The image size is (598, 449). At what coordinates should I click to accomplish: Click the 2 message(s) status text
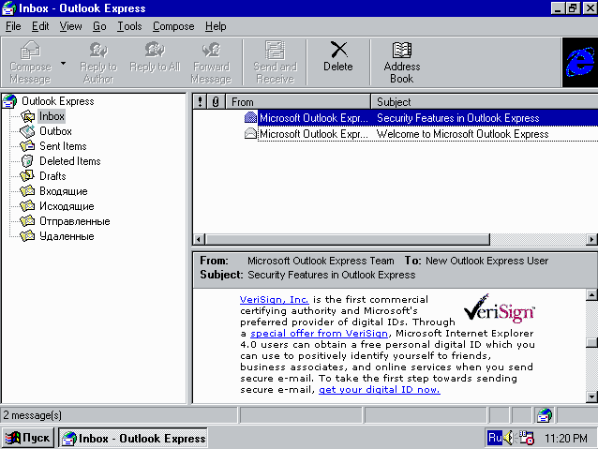(x=33, y=415)
